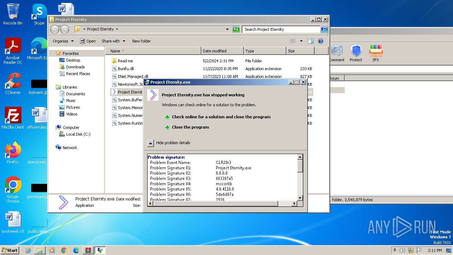Expand the Project Eternity breadcrumb arrow
This screenshot has height=255, width=453.
point(117,29)
